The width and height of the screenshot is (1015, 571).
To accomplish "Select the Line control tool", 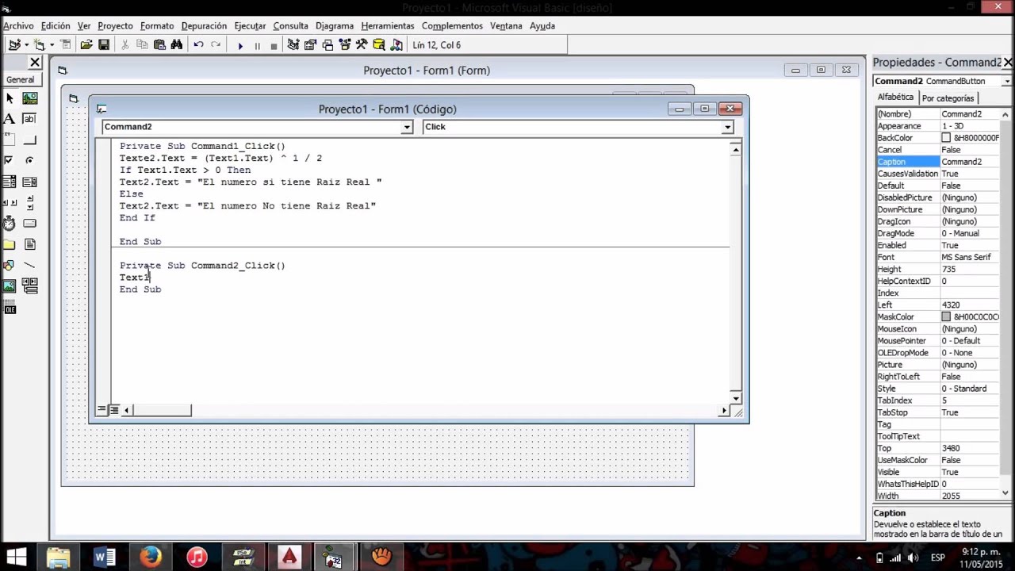I will (30, 265).
